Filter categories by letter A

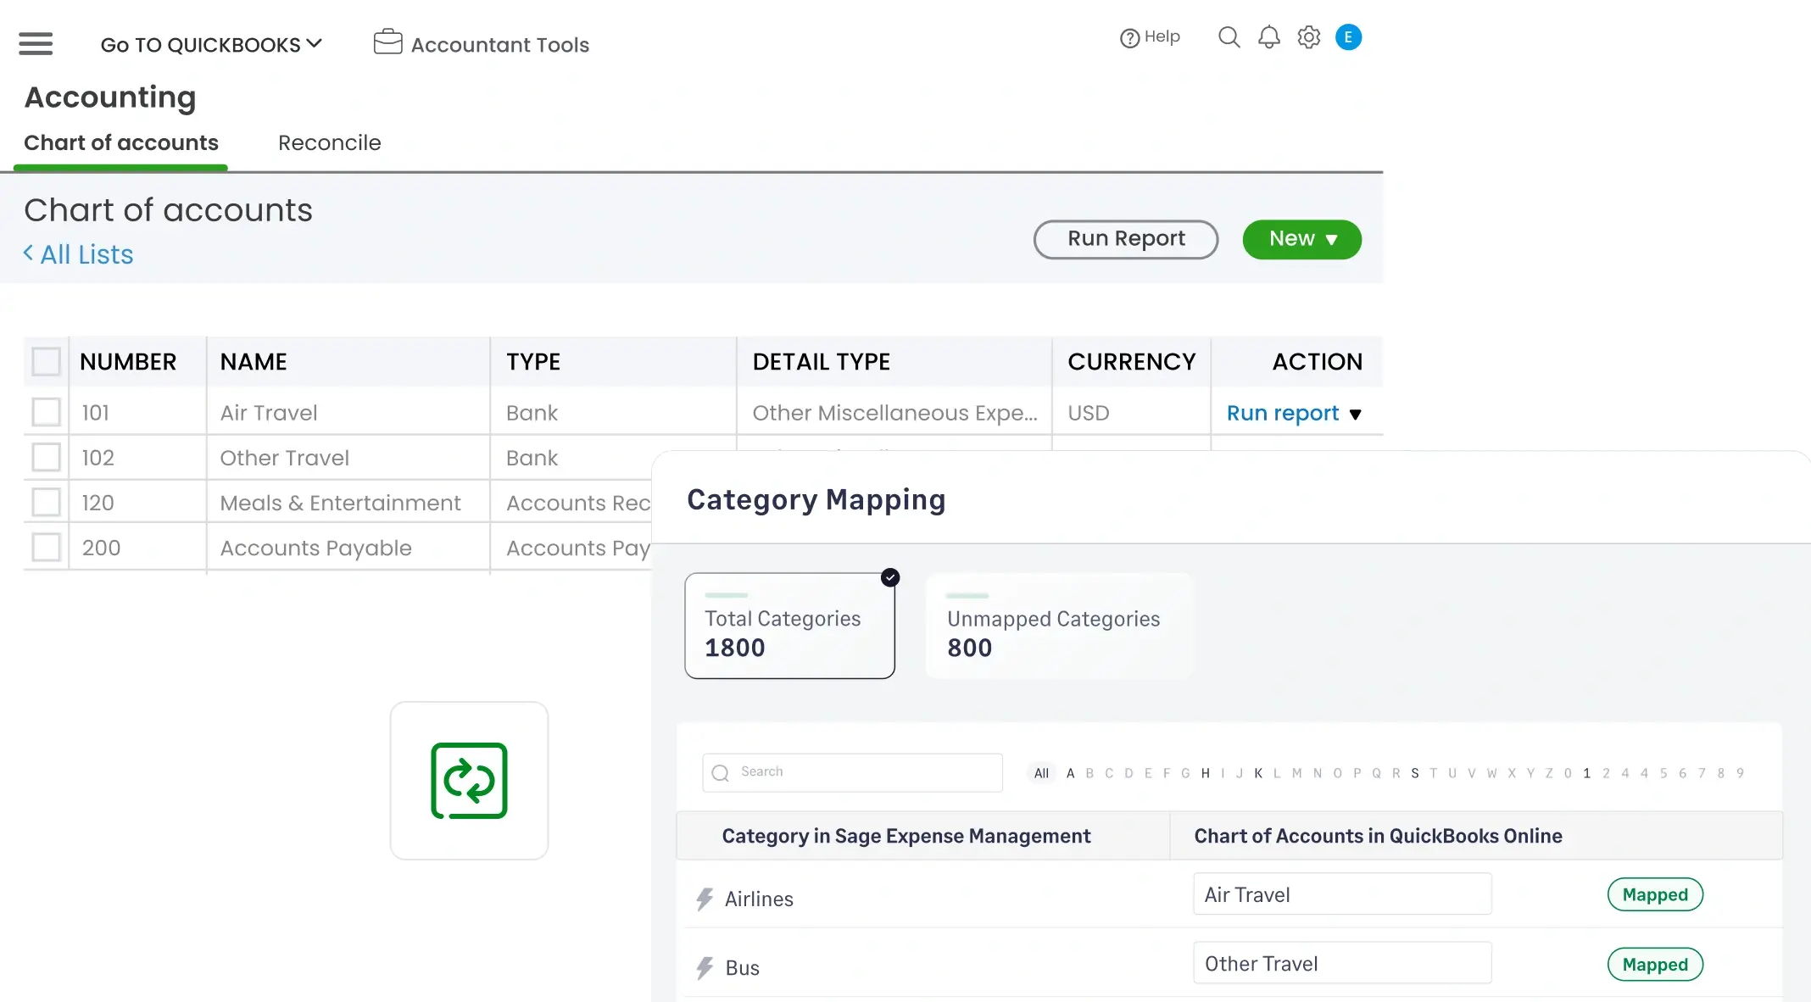coord(1070,773)
